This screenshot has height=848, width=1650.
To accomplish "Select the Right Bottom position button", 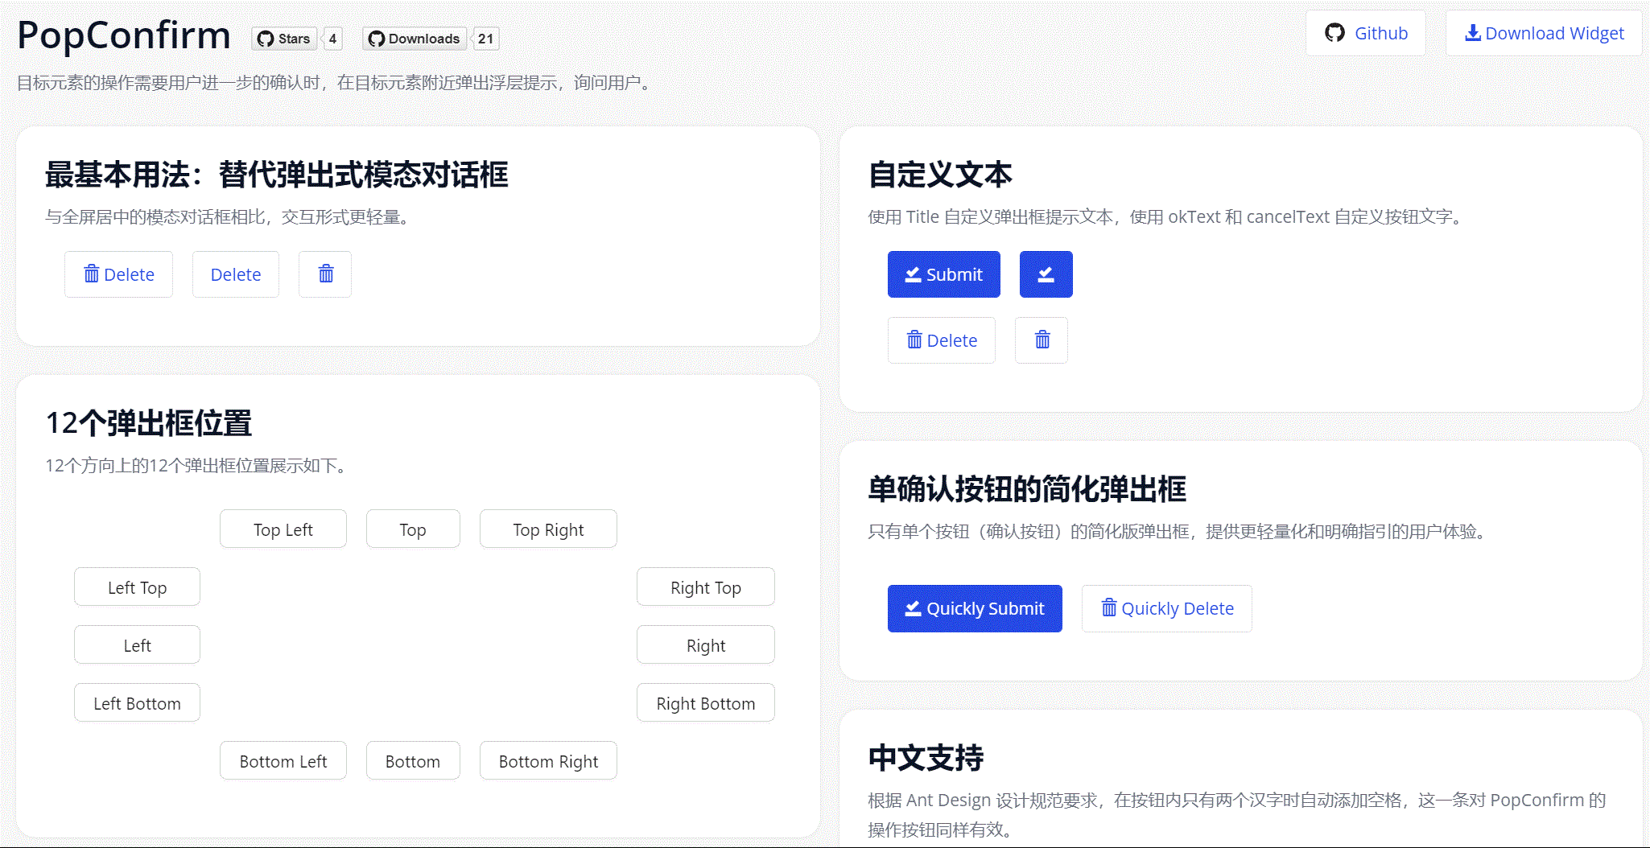I will pos(705,702).
